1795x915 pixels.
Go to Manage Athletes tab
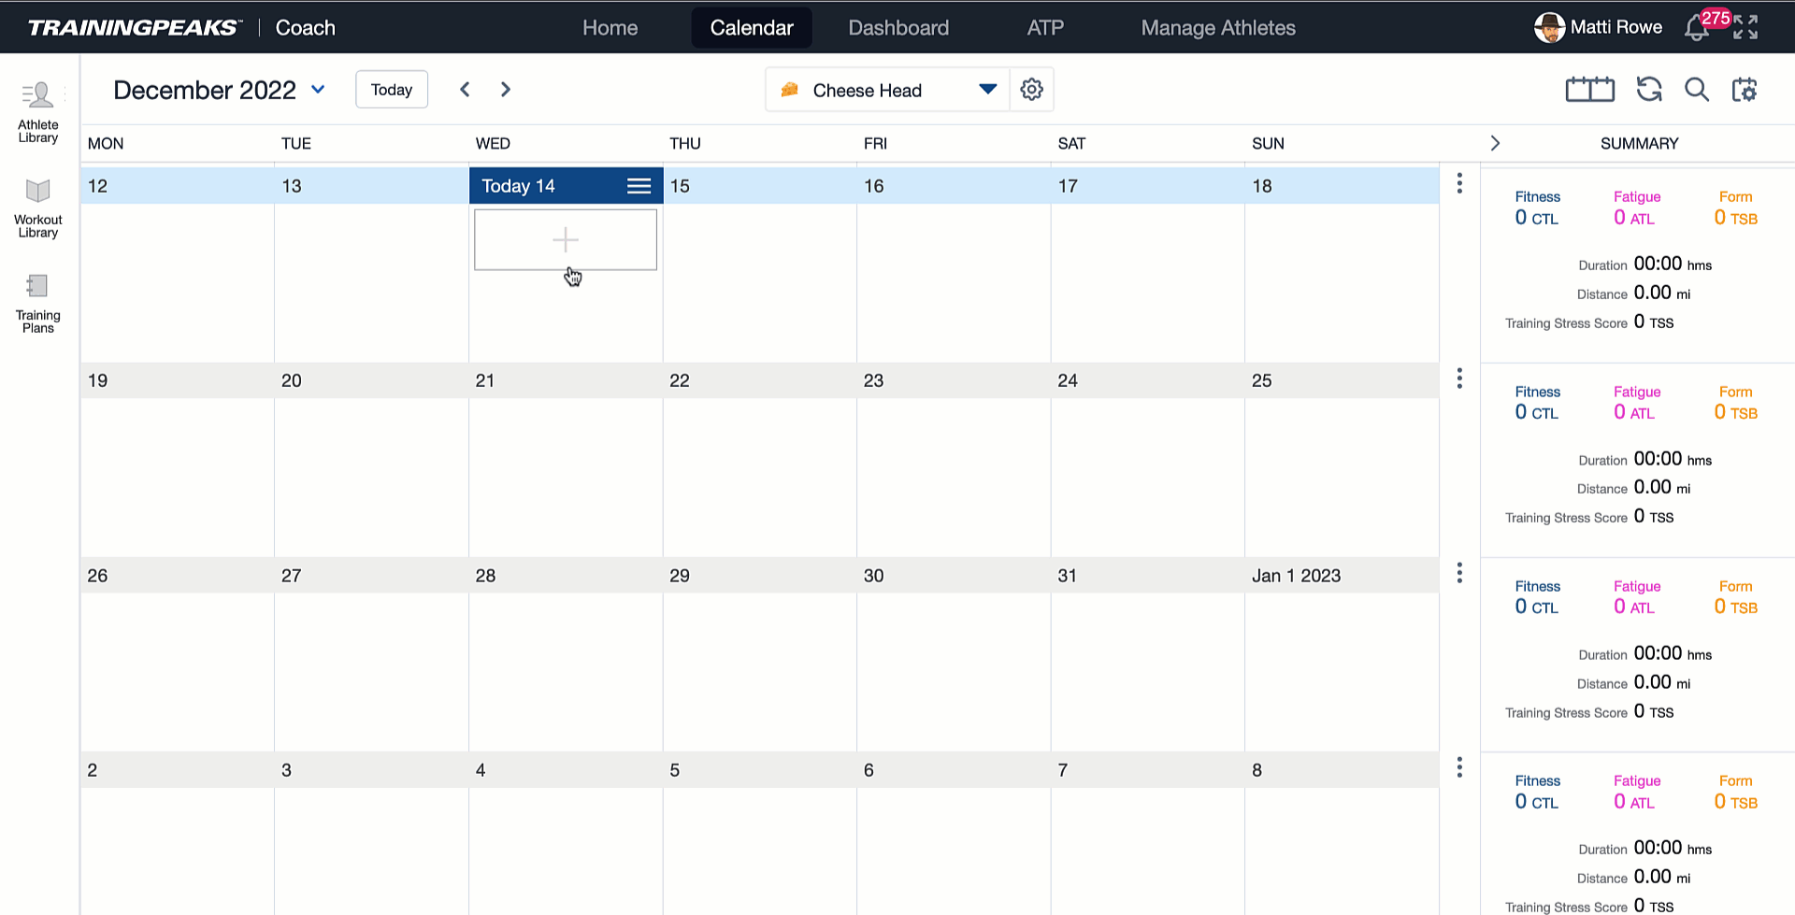click(1218, 28)
